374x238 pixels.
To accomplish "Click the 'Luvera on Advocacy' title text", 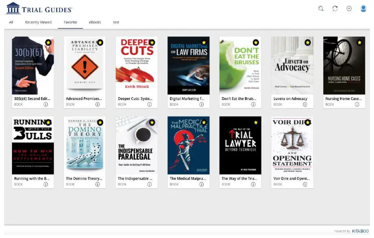I will (x=290, y=98).
